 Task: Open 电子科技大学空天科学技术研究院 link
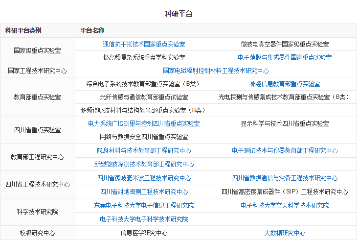285,205
